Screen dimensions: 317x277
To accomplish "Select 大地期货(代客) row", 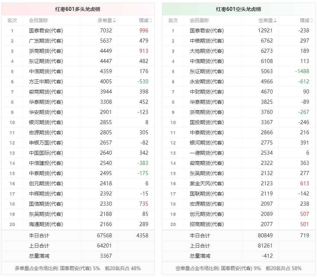I will 239,51.
